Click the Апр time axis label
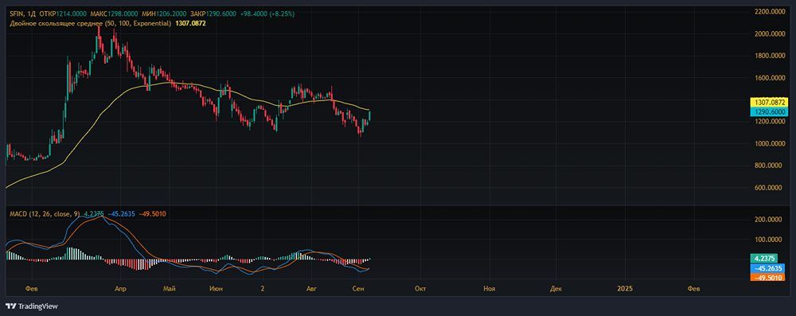Viewport: 796px width, 316px height. pos(120,288)
